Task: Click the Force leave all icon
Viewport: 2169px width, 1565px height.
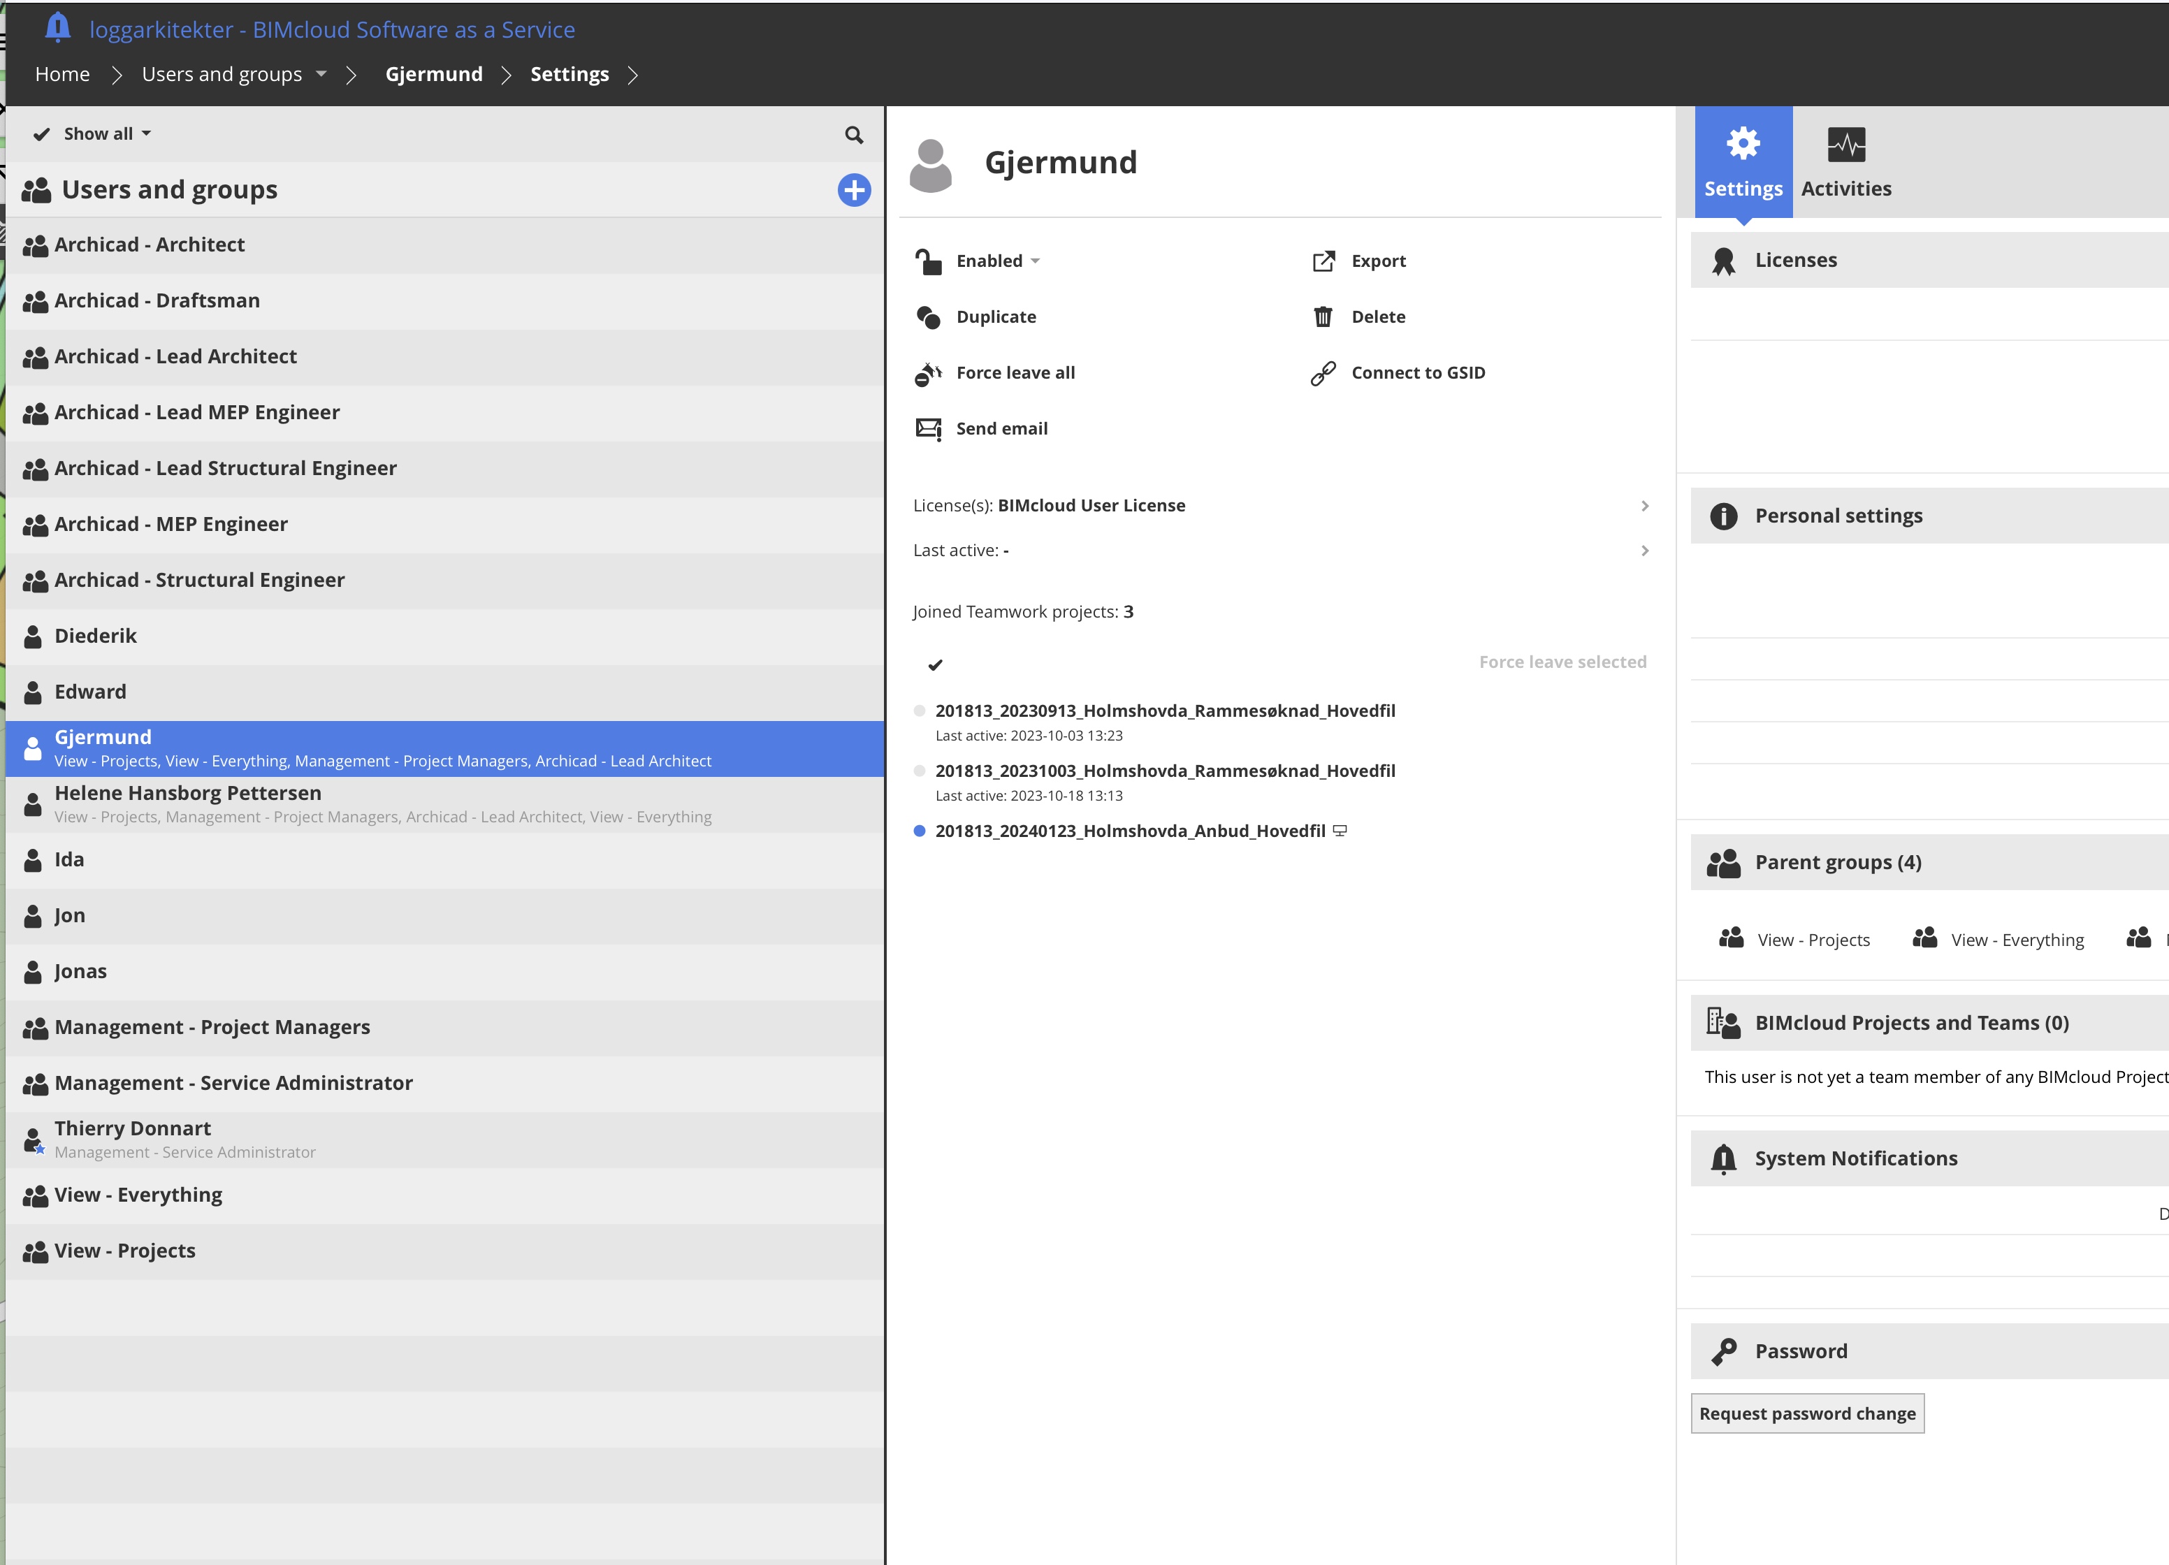Action: click(x=928, y=373)
